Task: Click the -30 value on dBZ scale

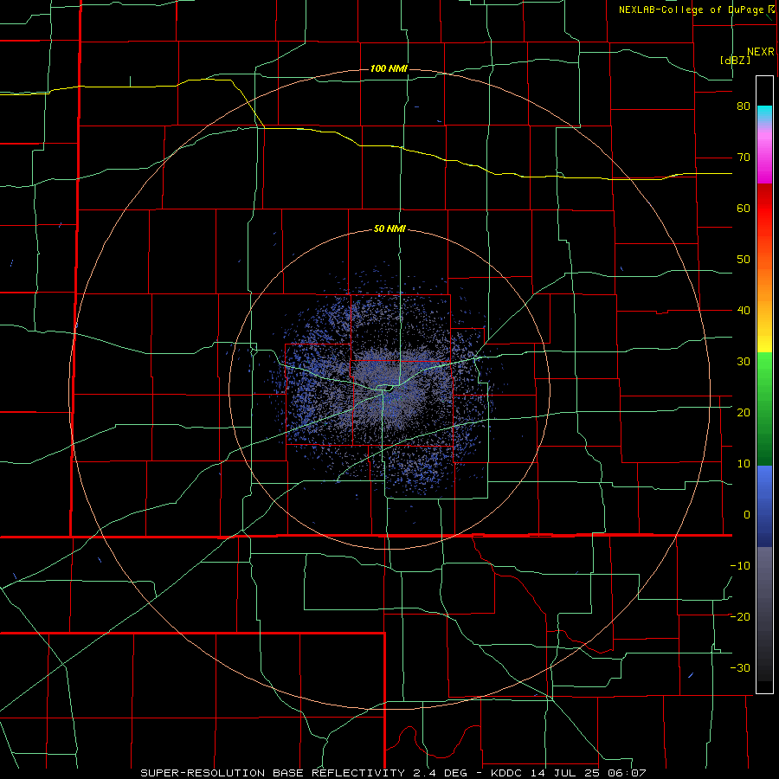Action: coord(740,667)
